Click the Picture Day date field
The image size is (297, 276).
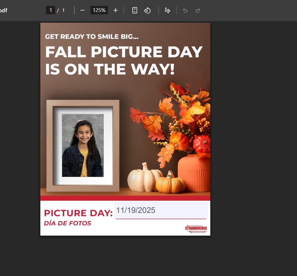(x=161, y=210)
